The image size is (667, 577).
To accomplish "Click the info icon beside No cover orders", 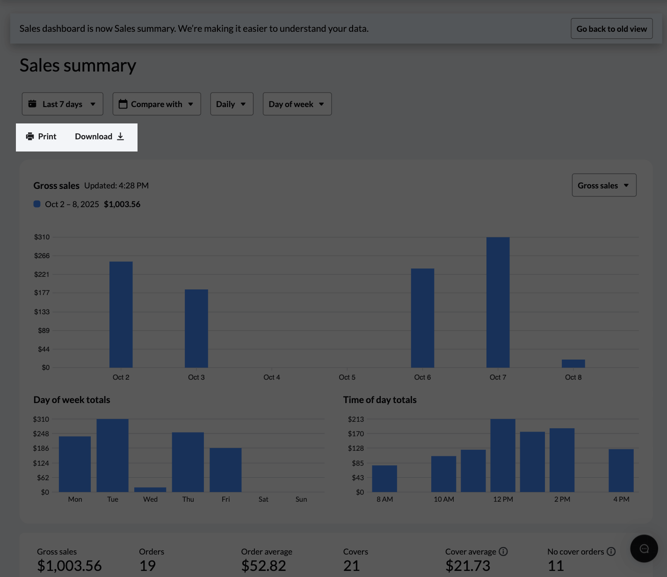I will coord(611,552).
